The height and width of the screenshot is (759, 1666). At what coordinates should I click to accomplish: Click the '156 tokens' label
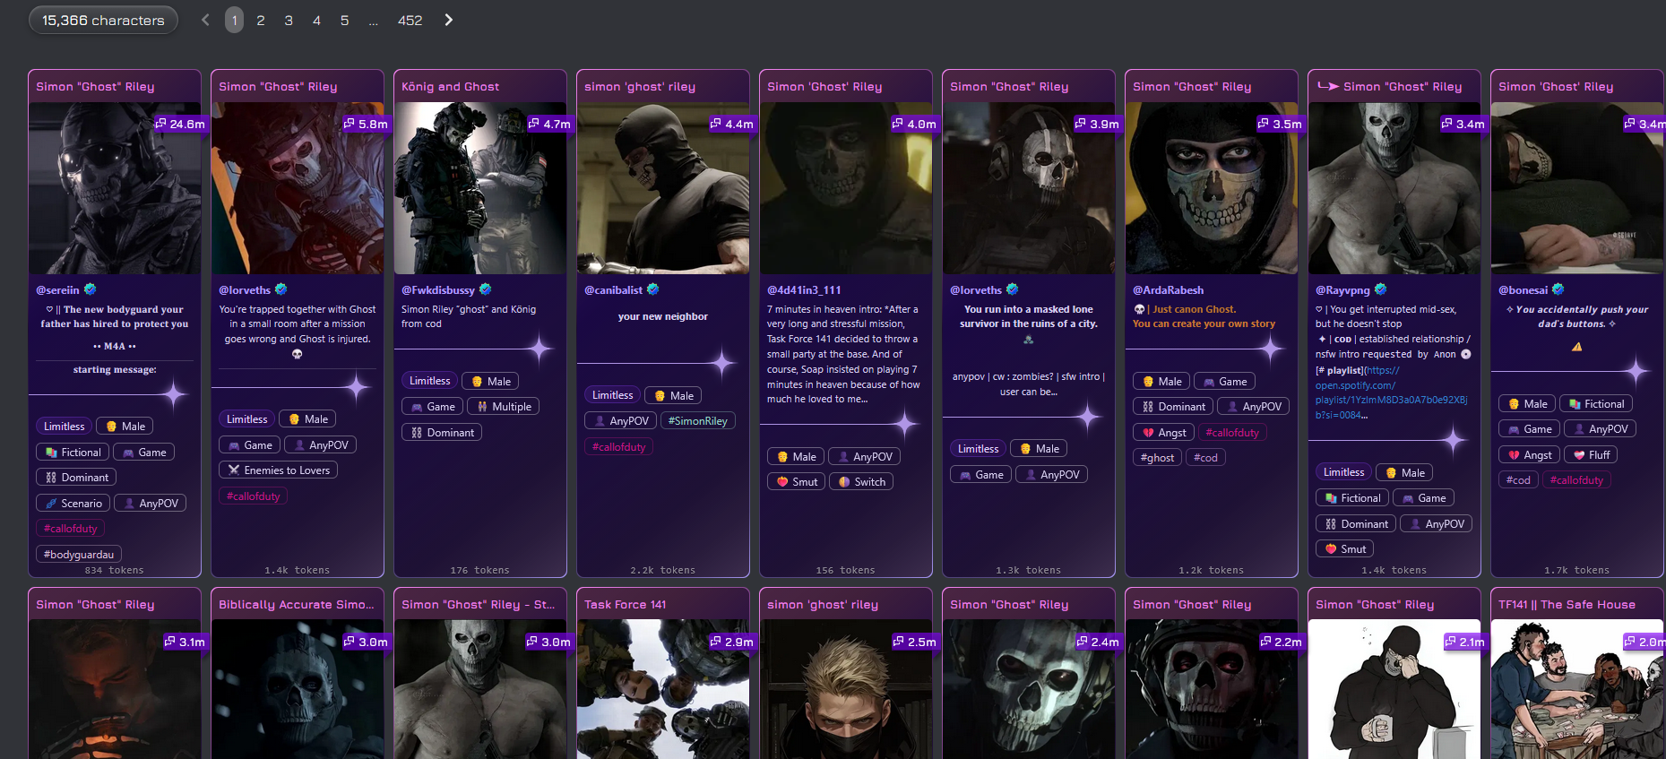point(845,570)
